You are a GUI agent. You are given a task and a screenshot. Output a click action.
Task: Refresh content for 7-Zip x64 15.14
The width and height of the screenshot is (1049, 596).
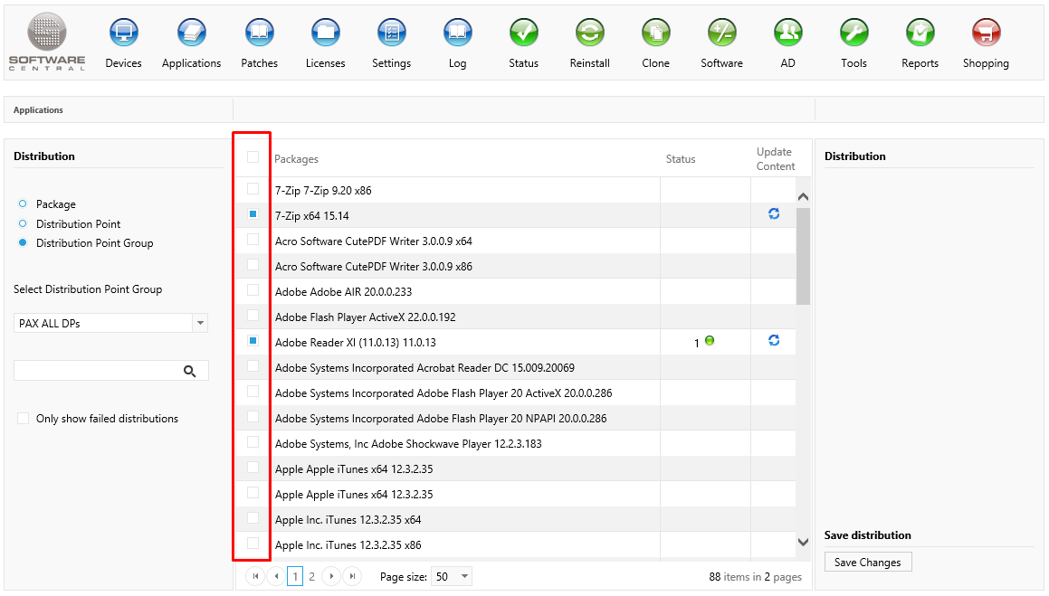(x=774, y=214)
